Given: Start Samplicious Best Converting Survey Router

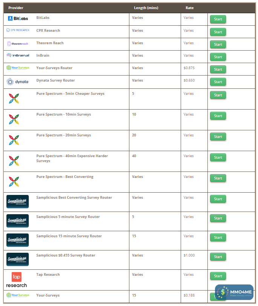Looking at the screenshot, I should 218,199.
